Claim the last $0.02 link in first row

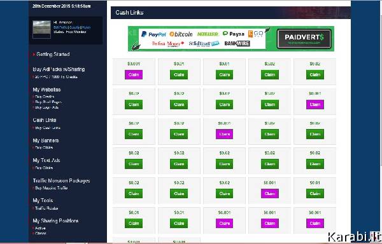tap(315, 74)
